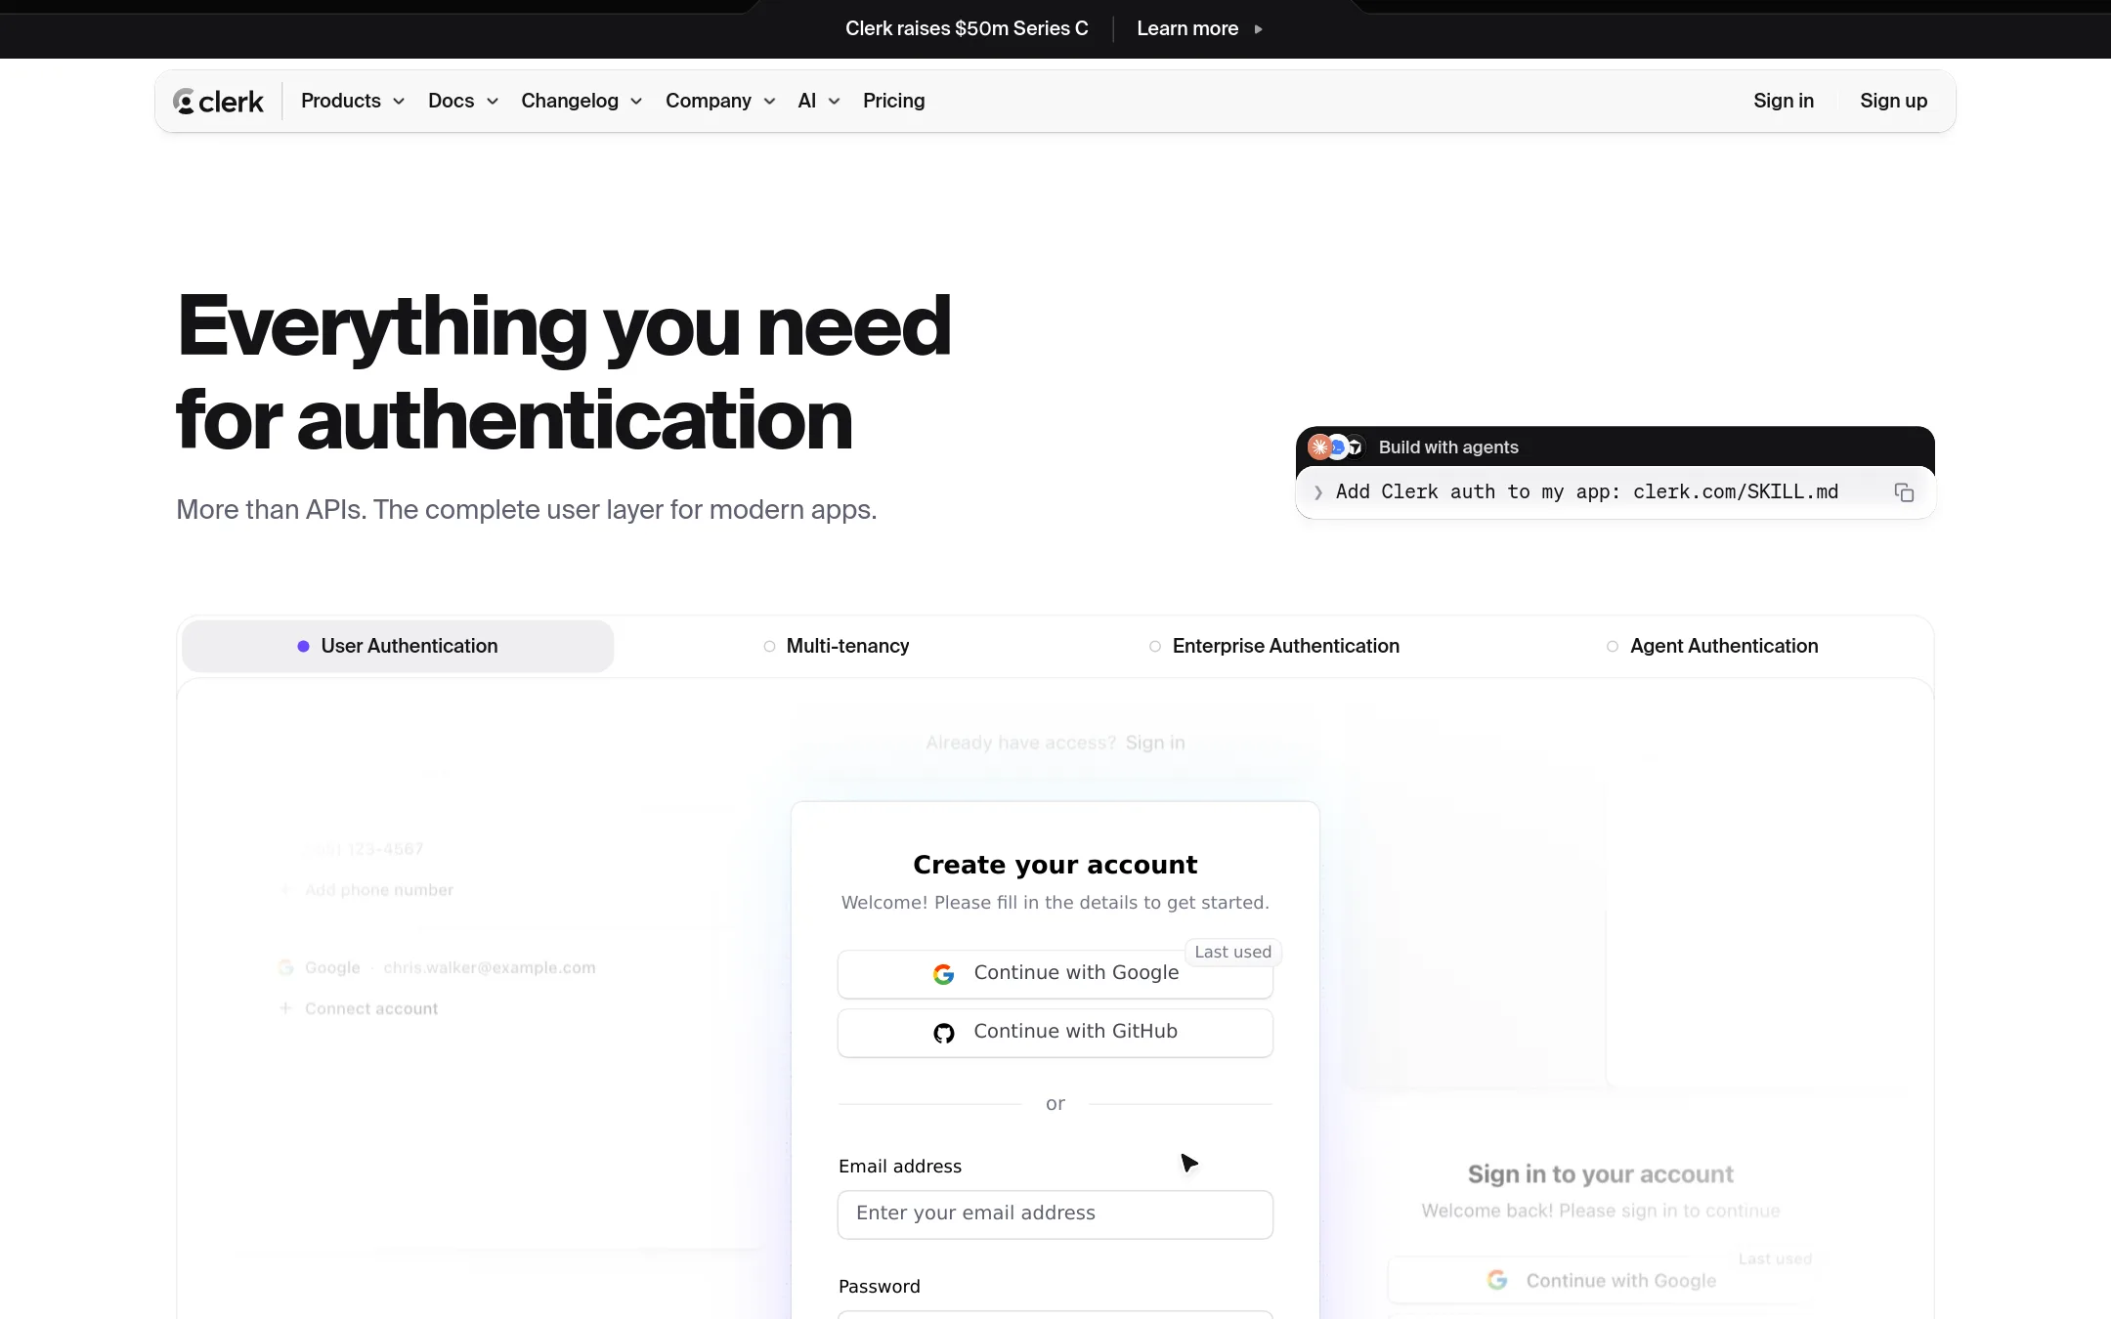Image resolution: width=2111 pixels, height=1319 pixels.
Task: Open Learn more about Series C
Action: click(1199, 28)
